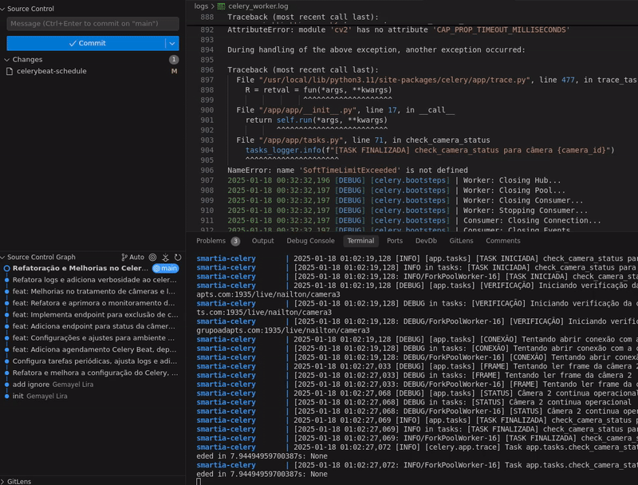Screen dimensions: 638x485
Task: Open the GitLens panel tab
Action: click(461, 241)
